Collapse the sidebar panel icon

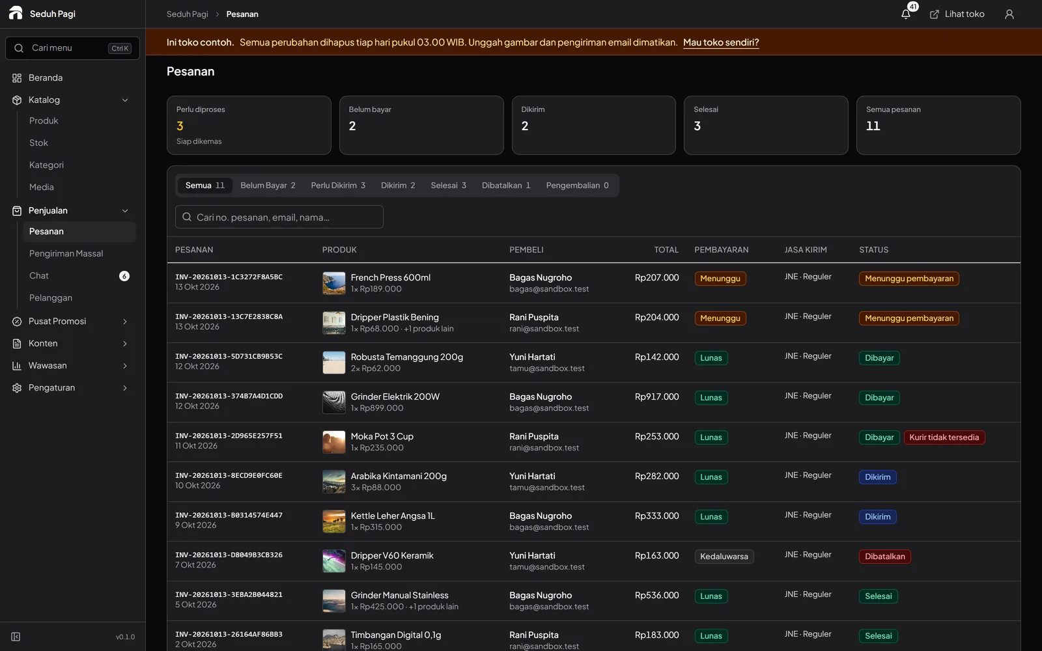16,637
